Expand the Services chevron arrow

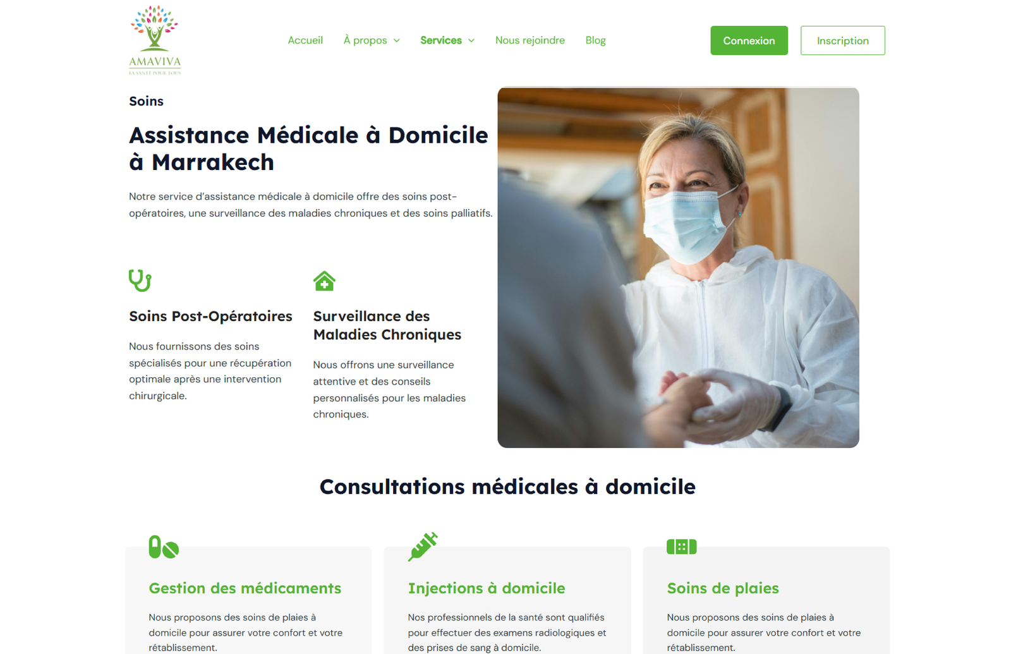coord(471,40)
